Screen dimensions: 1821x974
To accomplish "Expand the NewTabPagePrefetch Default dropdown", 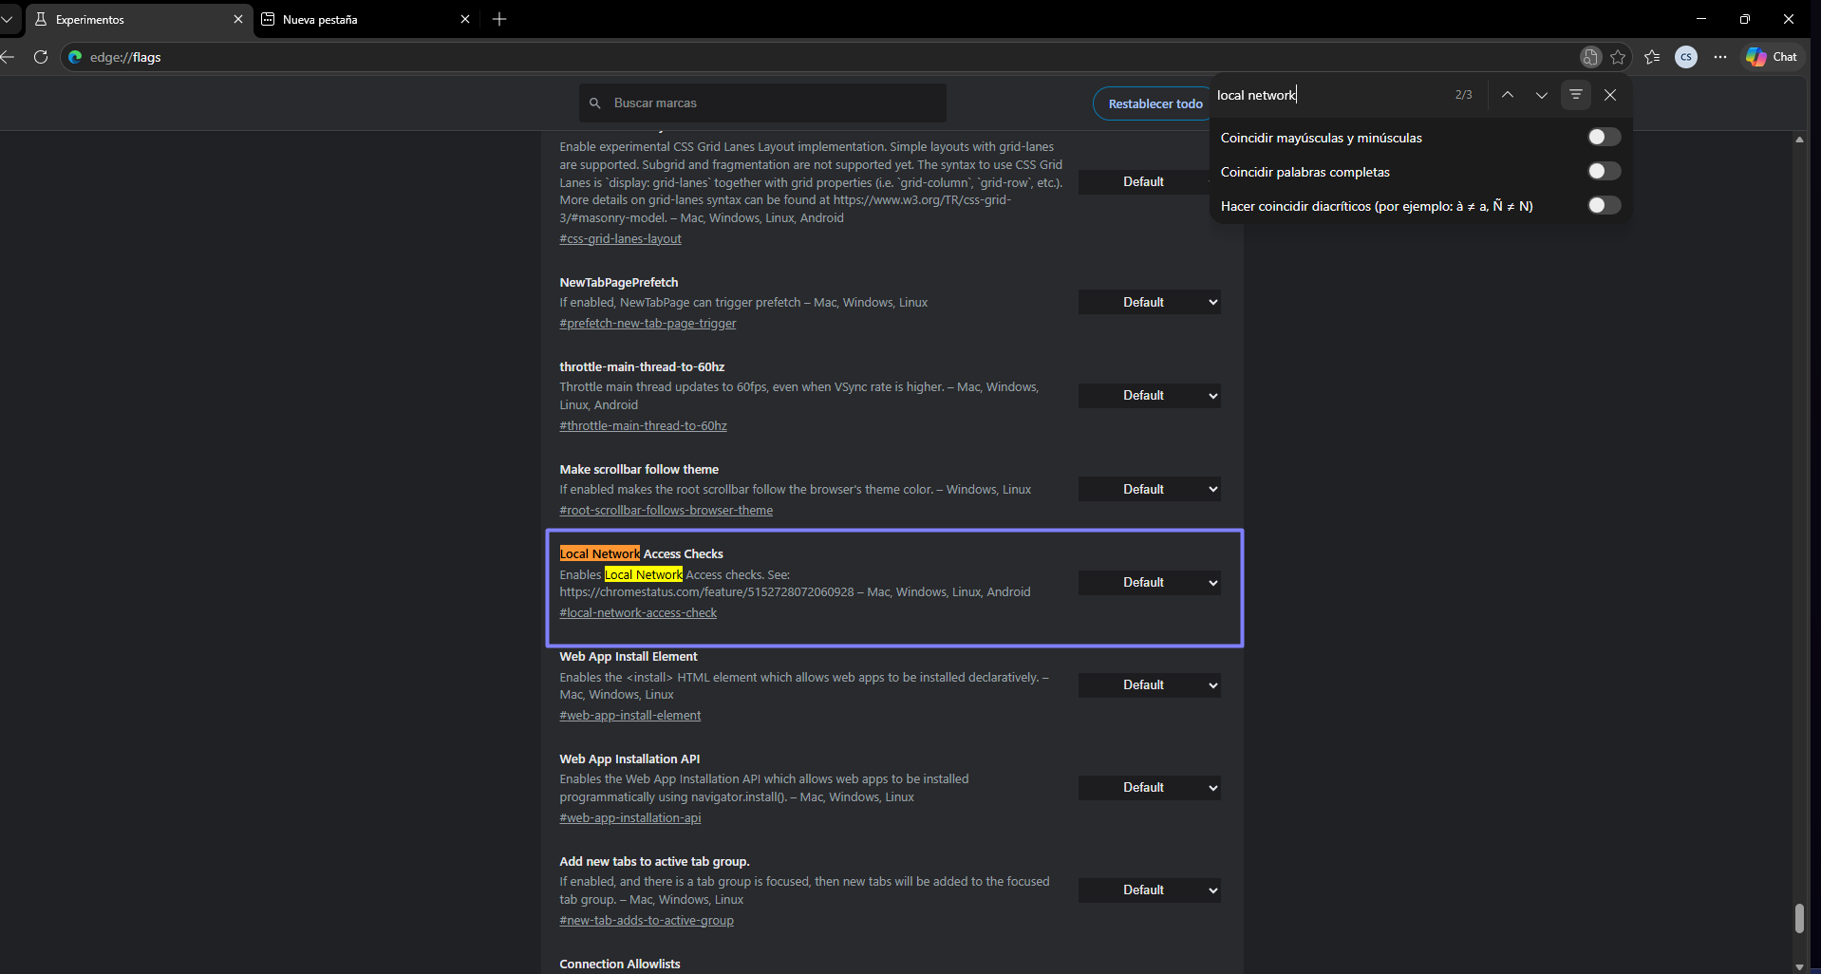I will click(x=1149, y=303).
